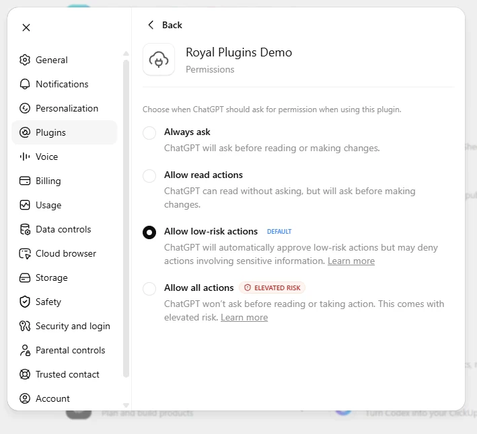The height and width of the screenshot is (434, 477).
Task: Open the Voice settings section
Action: (65, 157)
